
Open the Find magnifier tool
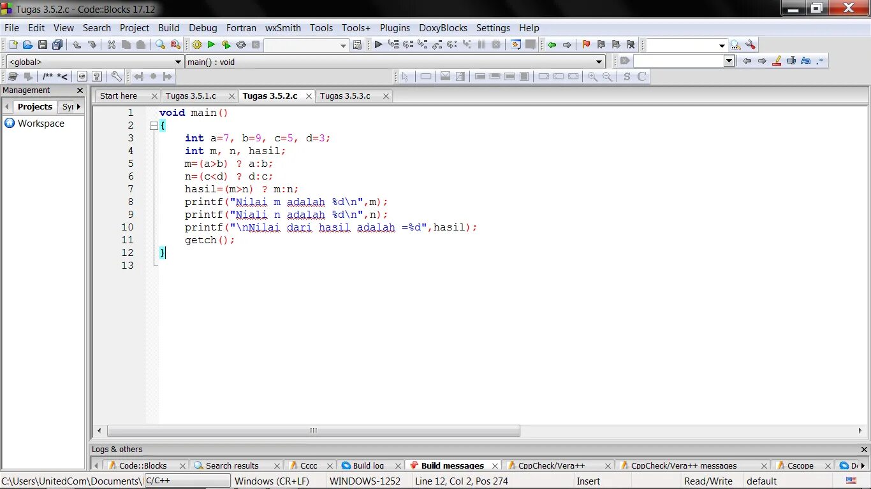160,45
